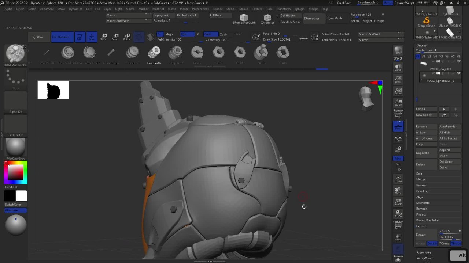The height and width of the screenshot is (263, 469).
Task: Select the white main color swatch
Action: [x=21, y=196]
